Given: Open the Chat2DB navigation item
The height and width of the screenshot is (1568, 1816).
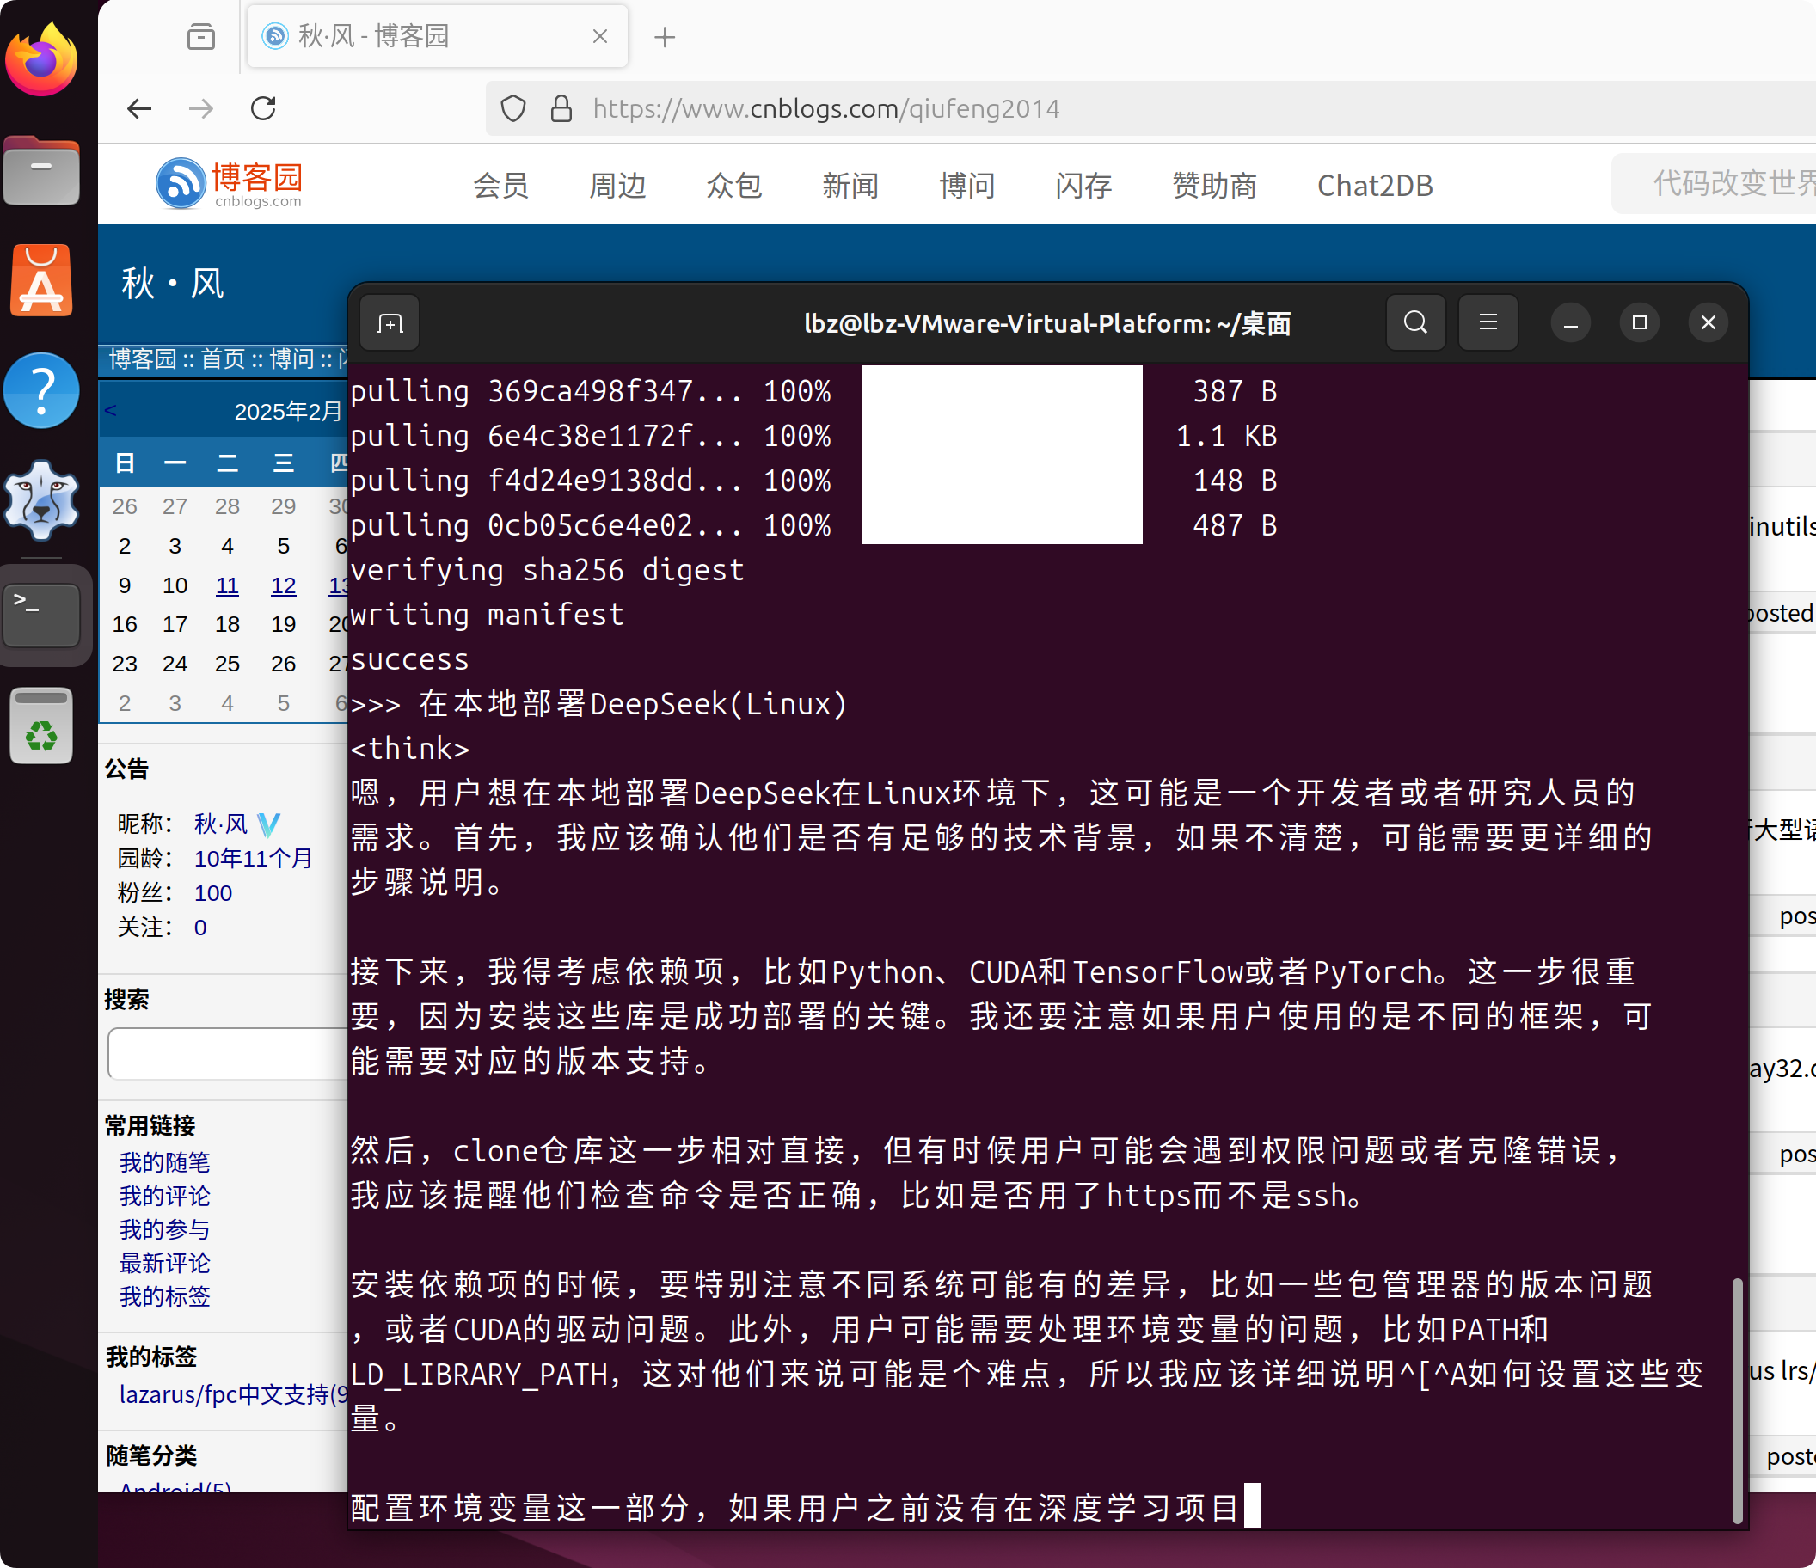Looking at the screenshot, I should 1374,186.
